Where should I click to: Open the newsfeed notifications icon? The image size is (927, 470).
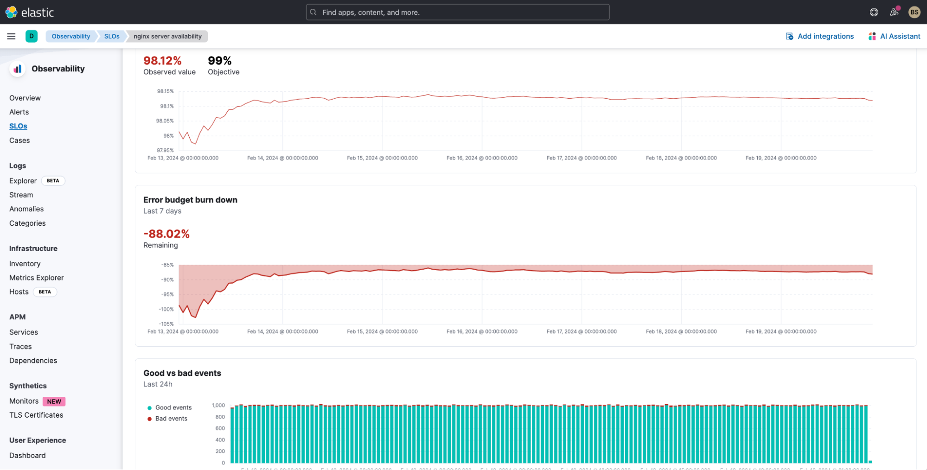[894, 12]
